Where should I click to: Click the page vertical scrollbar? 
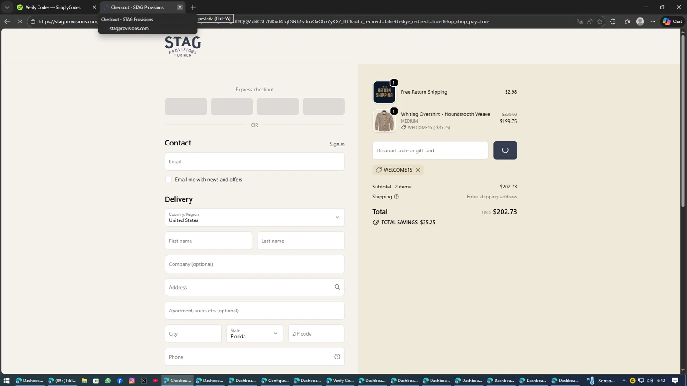[x=683, y=120]
